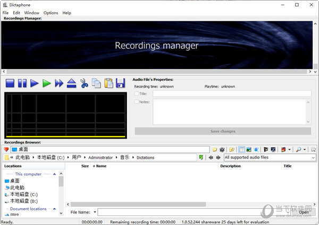
Task: Click the green refresh arrow icon
Action: (201, 158)
